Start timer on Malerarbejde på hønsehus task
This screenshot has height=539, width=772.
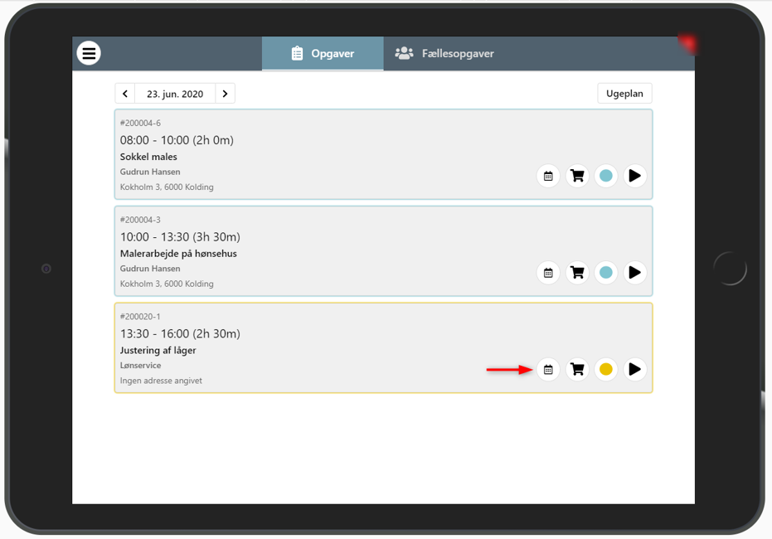coord(634,273)
